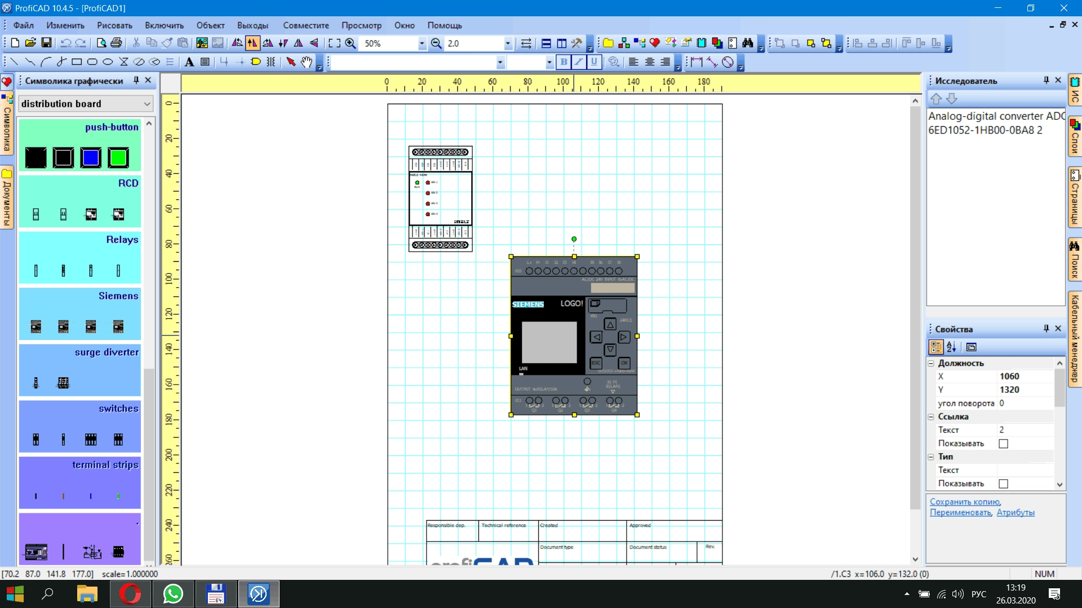Image resolution: width=1082 pixels, height=608 pixels.
Task: Select the red arrow pointer tool
Action: (x=291, y=62)
